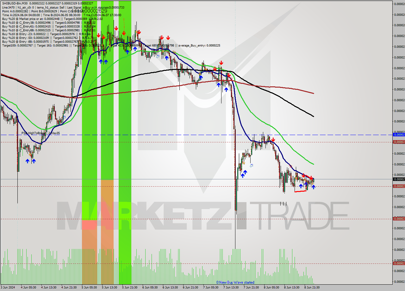Select the 'Buy %10 @ Entry -23' line
This screenshot has height=291, width=405.
[x=47, y=34]
